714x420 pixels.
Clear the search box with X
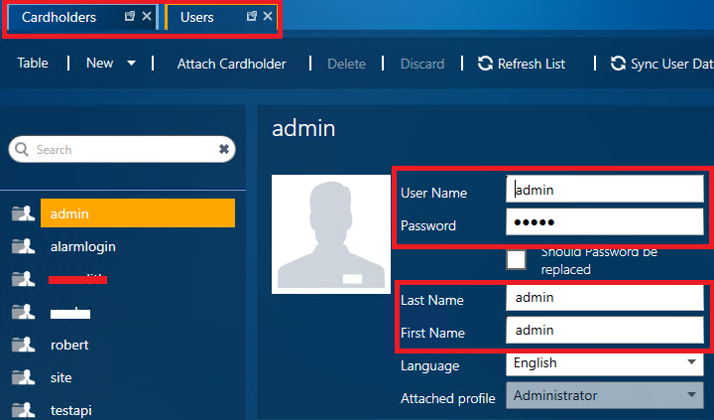223,149
